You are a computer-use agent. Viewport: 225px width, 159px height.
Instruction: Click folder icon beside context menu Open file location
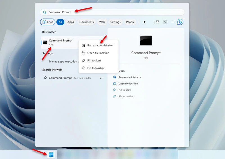pos(83,53)
